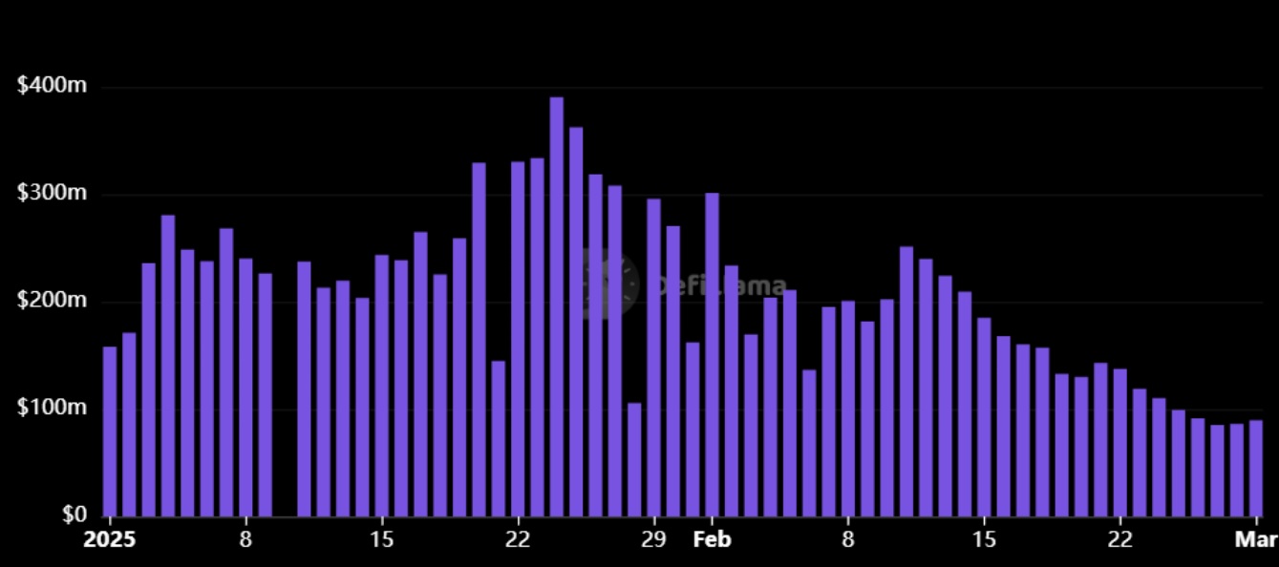Select the tall bar near February 1
Viewport: 1279px width, 567px height.
pyautogui.click(x=712, y=353)
